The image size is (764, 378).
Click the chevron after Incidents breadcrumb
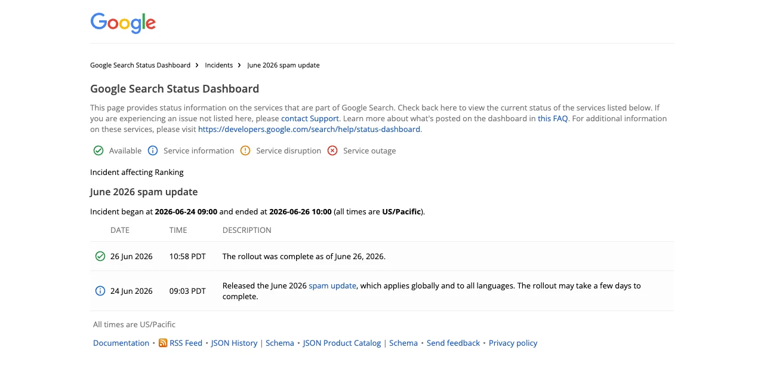240,65
